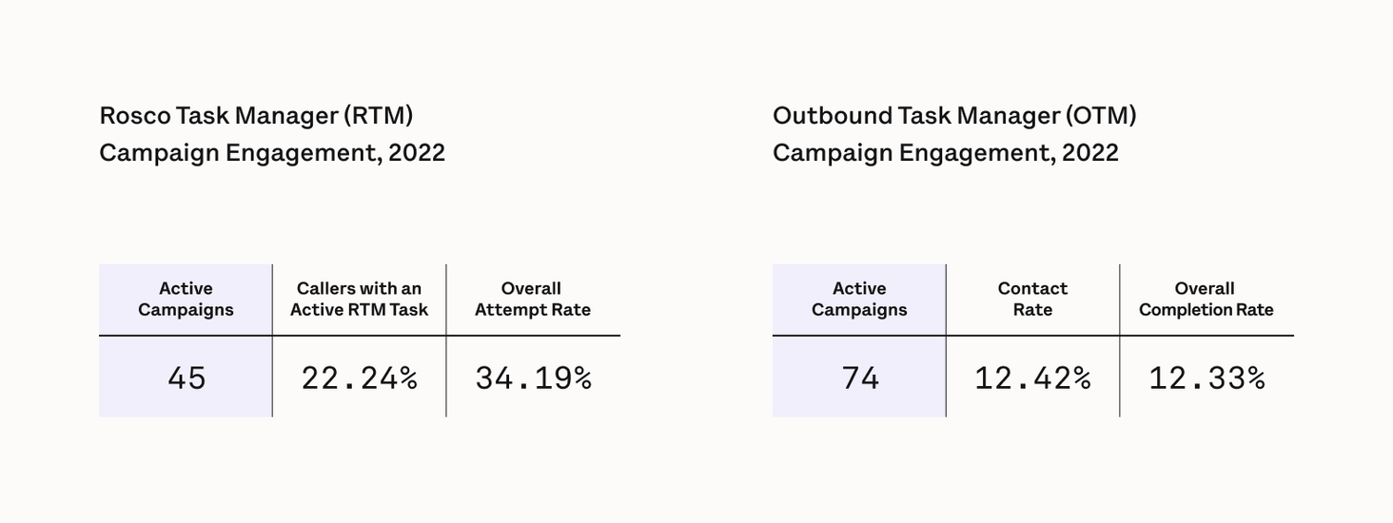Select the 12.33% completion rate value
Image resolution: width=1393 pixels, height=523 pixels.
tap(1207, 378)
